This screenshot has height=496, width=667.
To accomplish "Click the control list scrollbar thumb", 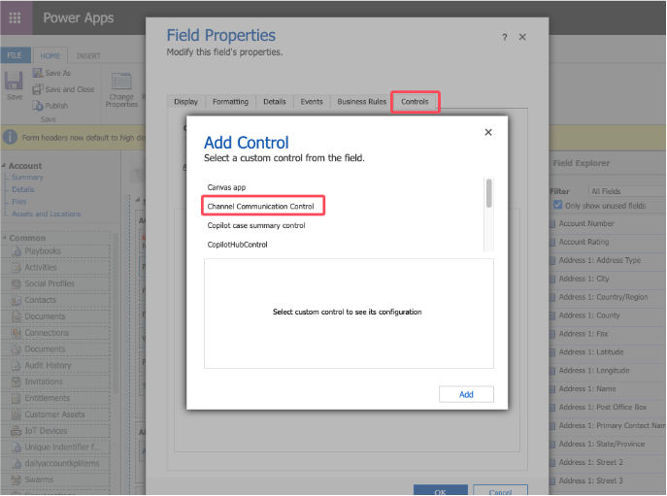I will [x=489, y=193].
